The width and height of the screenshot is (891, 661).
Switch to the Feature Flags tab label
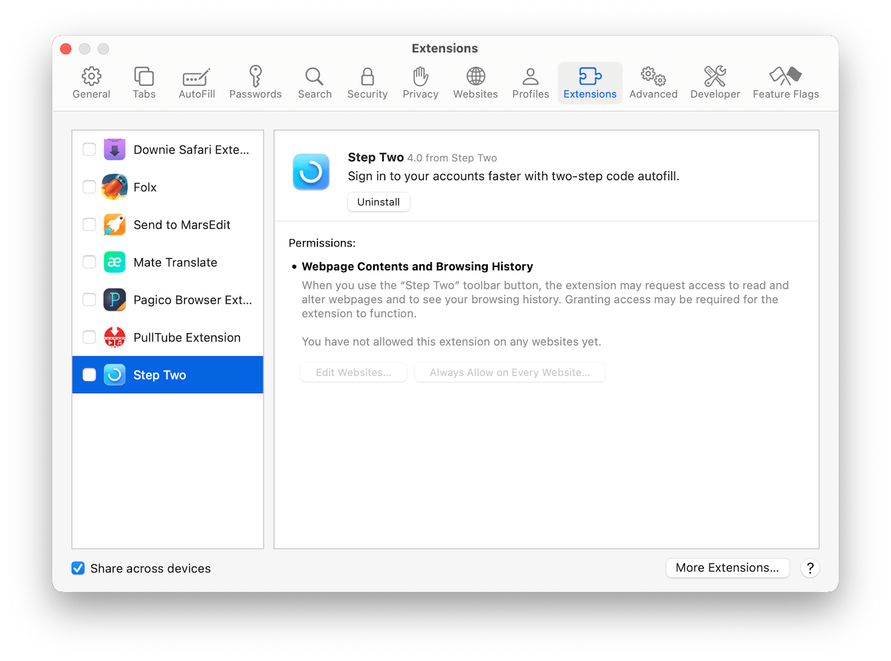(x=786, y=94)
